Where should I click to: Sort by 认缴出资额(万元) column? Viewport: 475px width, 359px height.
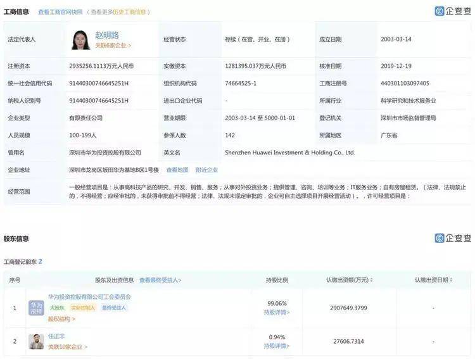pos(349,280)
